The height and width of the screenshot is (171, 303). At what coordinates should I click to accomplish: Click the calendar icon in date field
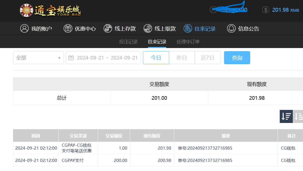pyautogui.click(x=71, y=58)
